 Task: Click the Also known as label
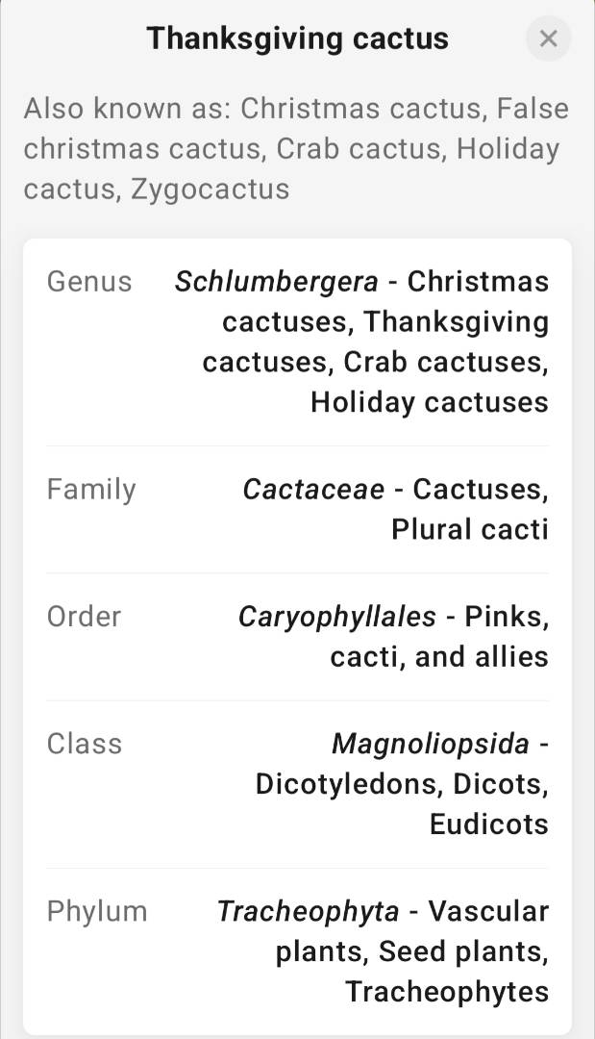click(127, 109)
